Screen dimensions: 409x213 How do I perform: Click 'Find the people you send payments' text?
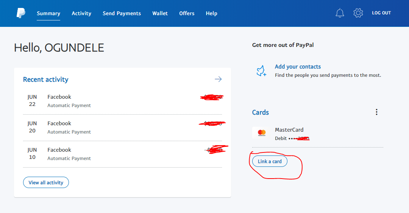(328, 75)
